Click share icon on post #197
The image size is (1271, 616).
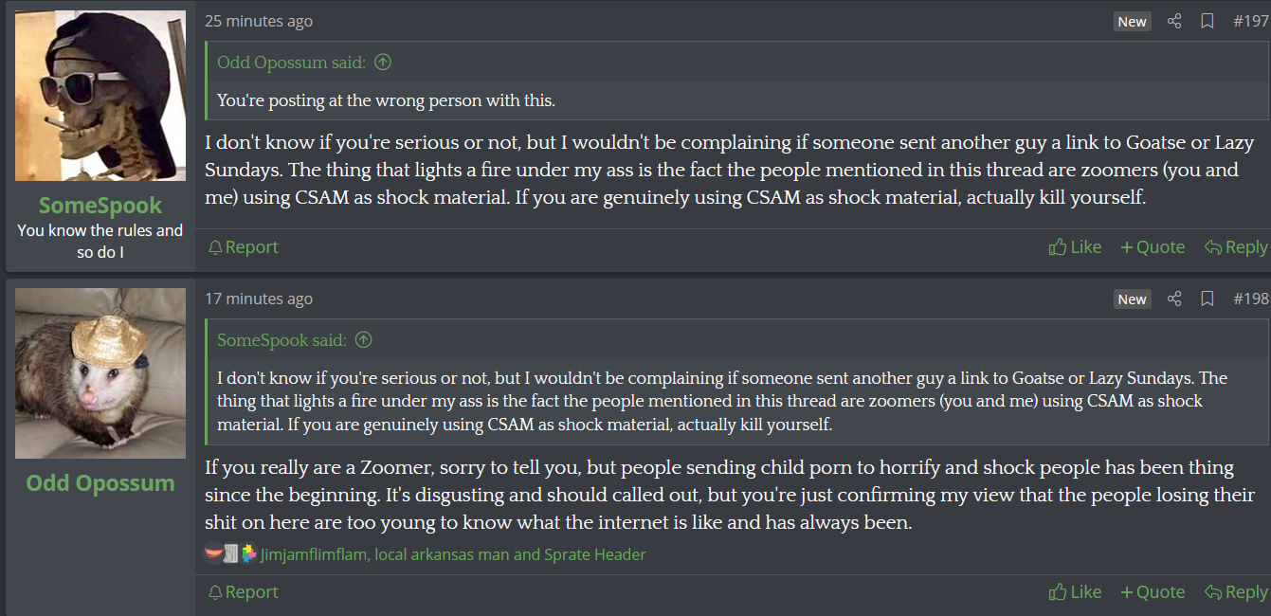coord(1174,21)
